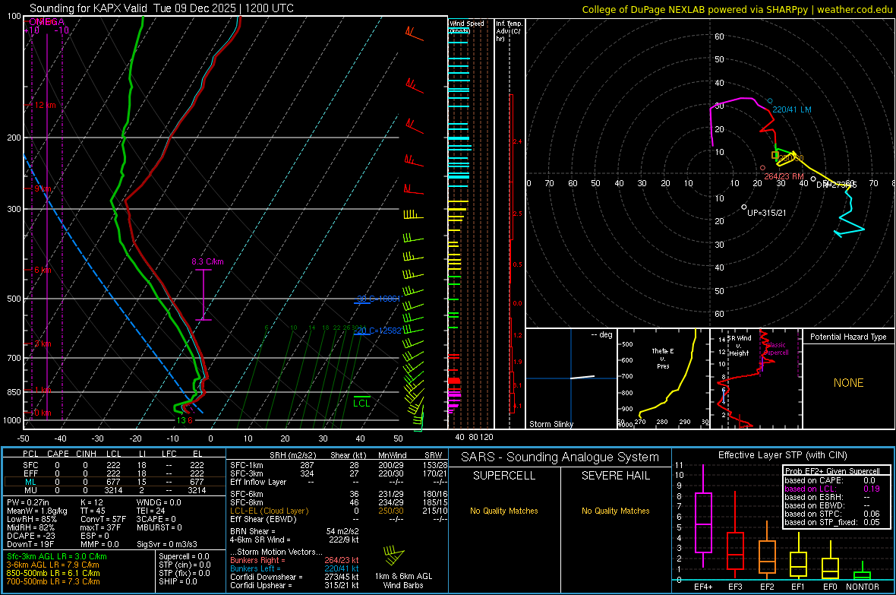Click the magenta 8.3 C/km lapse rate bracket
The height and width of the screenshot is (595, 896).
(203, 295)
